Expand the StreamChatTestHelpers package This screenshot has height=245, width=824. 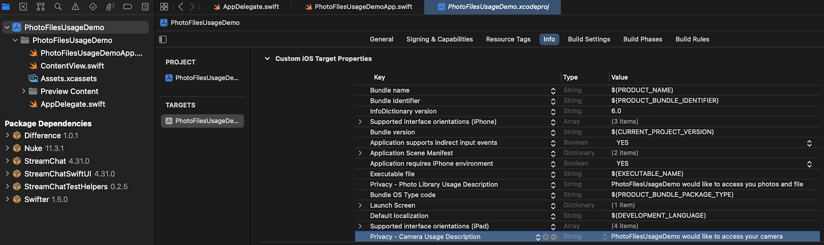click(x=7, y=186)
